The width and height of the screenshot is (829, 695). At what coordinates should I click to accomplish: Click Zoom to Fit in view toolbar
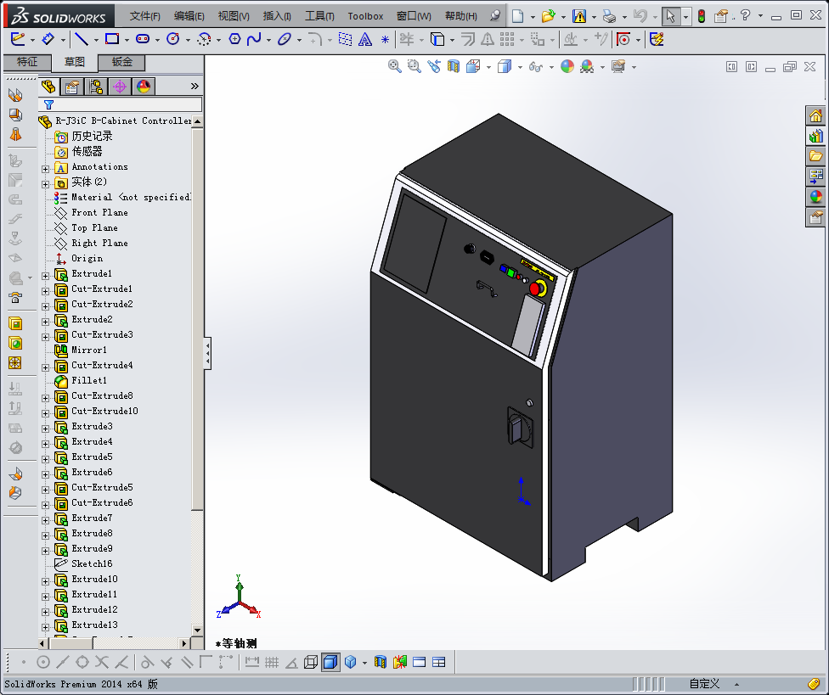pyautogui.click(x=394, y=66)
